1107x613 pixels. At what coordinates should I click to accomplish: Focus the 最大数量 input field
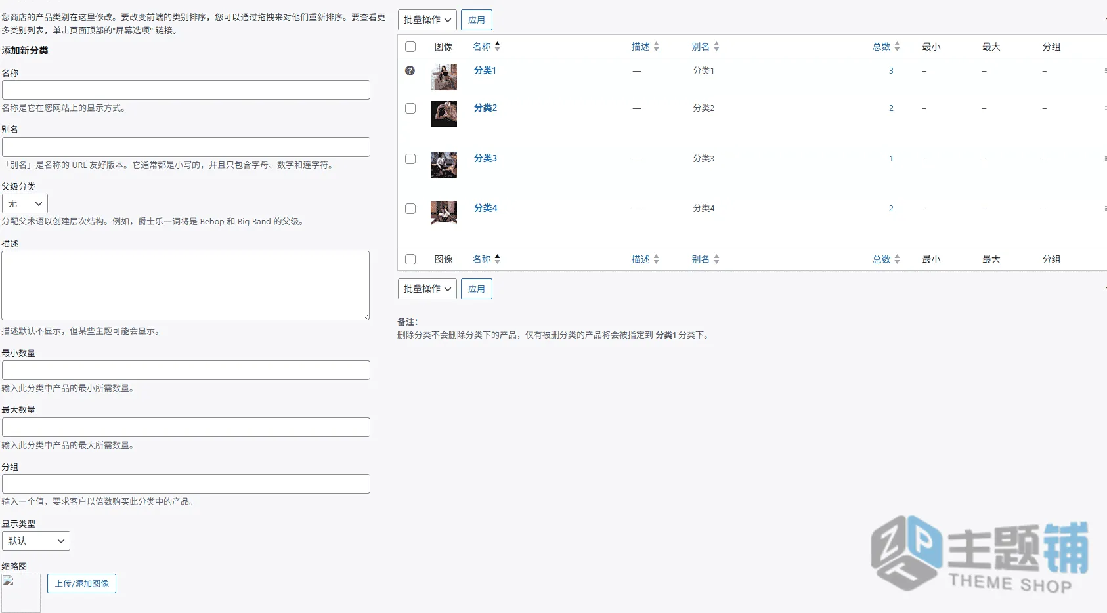click(186, 427)
